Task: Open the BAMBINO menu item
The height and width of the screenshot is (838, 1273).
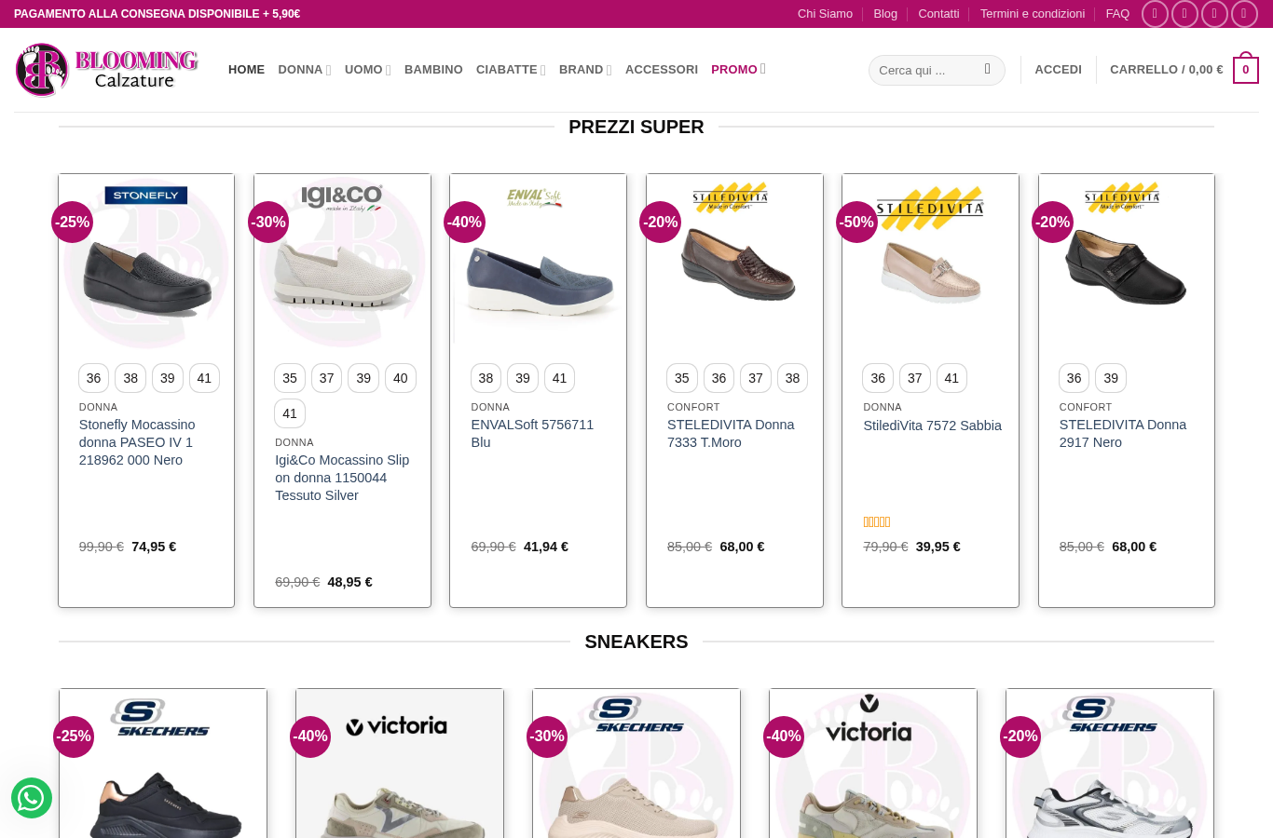Action: pos(433,70)
